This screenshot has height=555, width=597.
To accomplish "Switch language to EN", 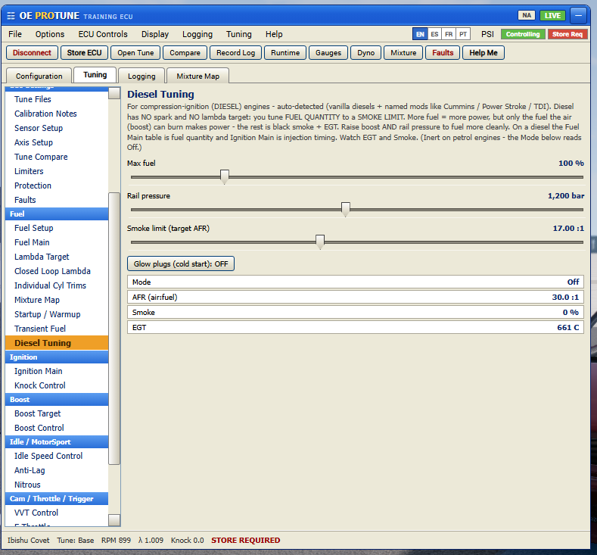I will coord(420,34).
